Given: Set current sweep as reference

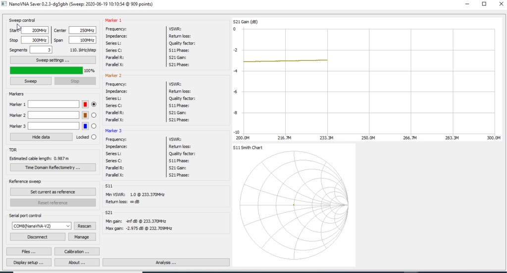Looking at the screenshot, I should pos(52,192).
